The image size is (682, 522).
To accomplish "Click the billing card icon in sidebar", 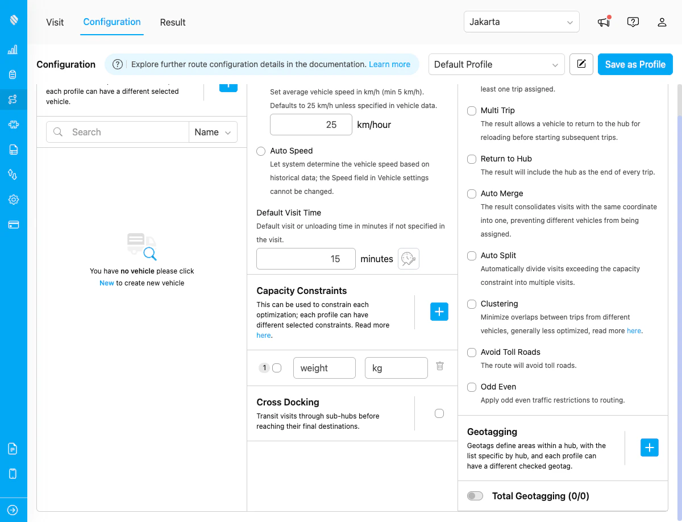I will (x=13, y=225).
